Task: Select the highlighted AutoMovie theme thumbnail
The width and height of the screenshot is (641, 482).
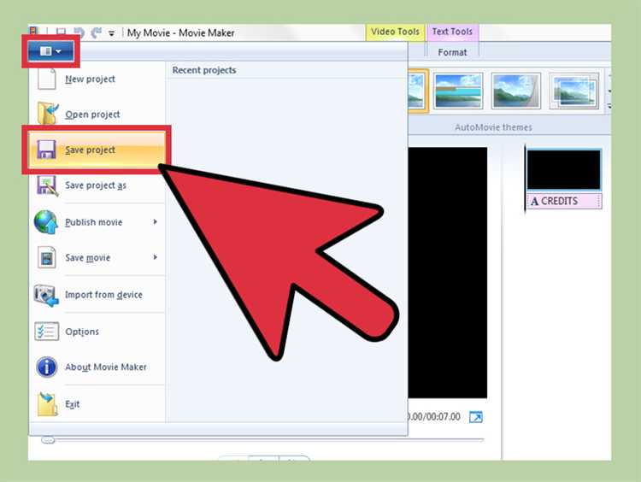Action: click(x=418, y=91)
